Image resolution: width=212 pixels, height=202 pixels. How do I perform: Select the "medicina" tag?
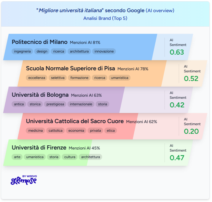click(36, 131)
